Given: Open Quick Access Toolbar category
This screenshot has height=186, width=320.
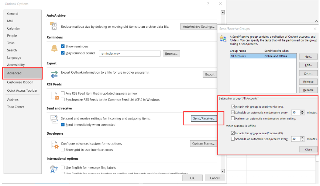Looking at the screenshot, I should (23, 91).
